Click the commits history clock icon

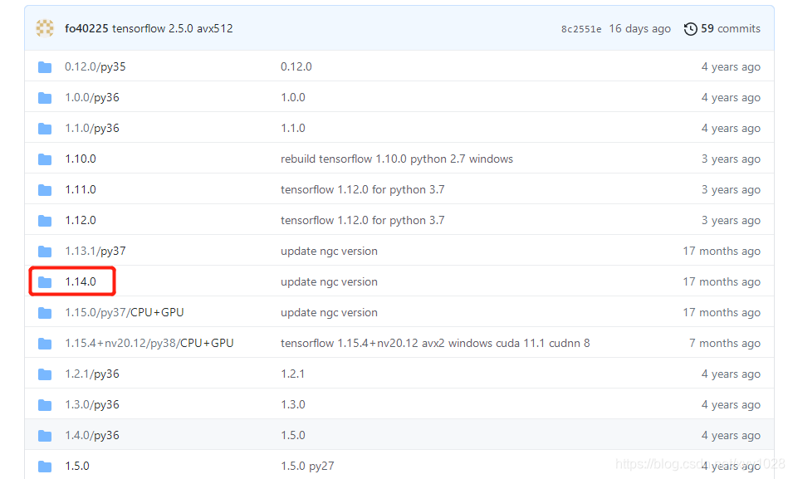[690, 29]
